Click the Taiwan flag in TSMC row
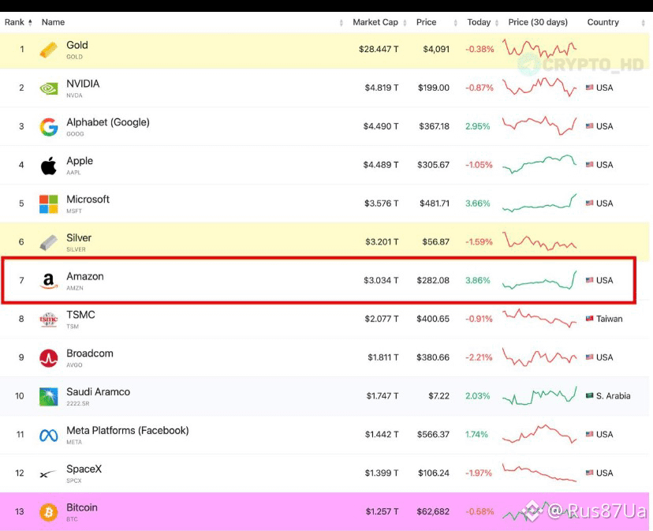 589,319
